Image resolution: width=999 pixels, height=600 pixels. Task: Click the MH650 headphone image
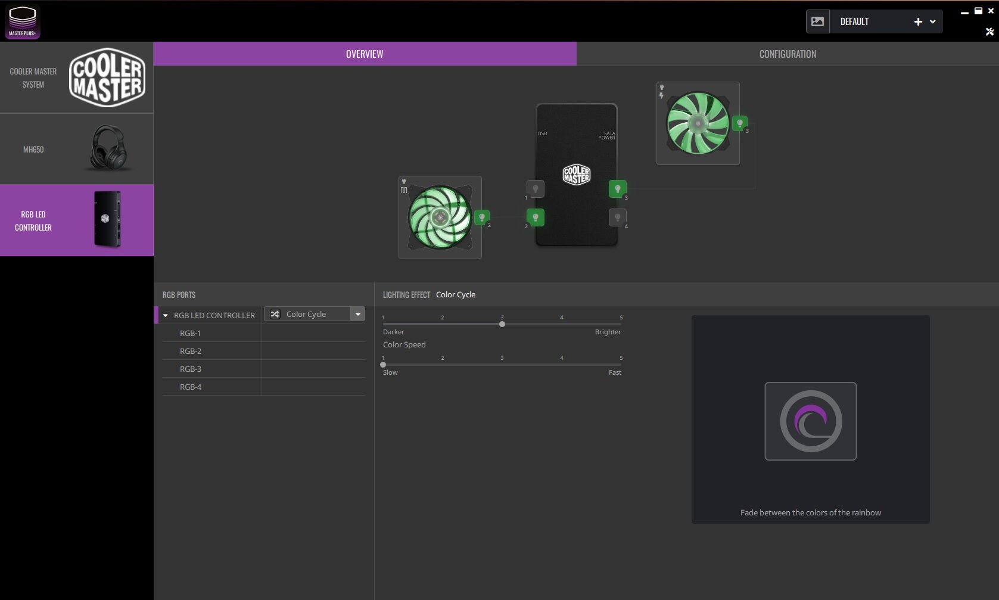coord(108,148)
